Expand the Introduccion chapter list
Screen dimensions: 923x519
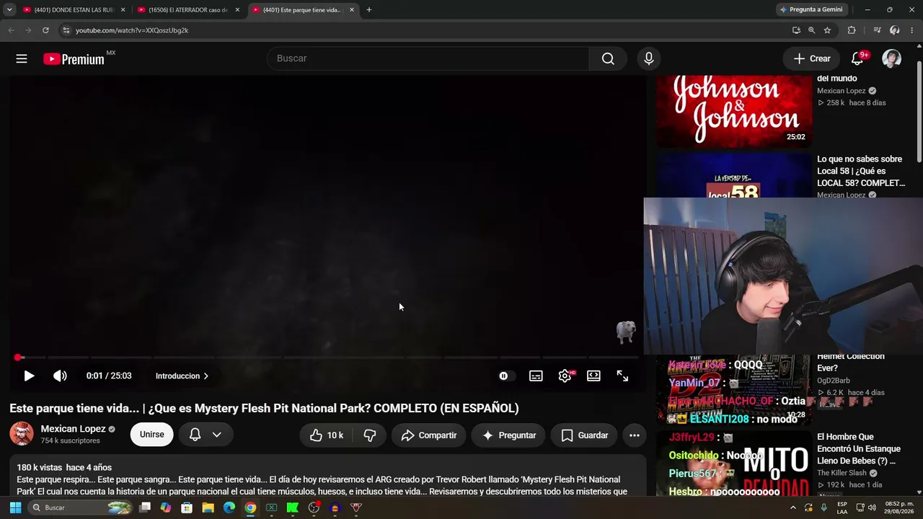tap(182, 376)
